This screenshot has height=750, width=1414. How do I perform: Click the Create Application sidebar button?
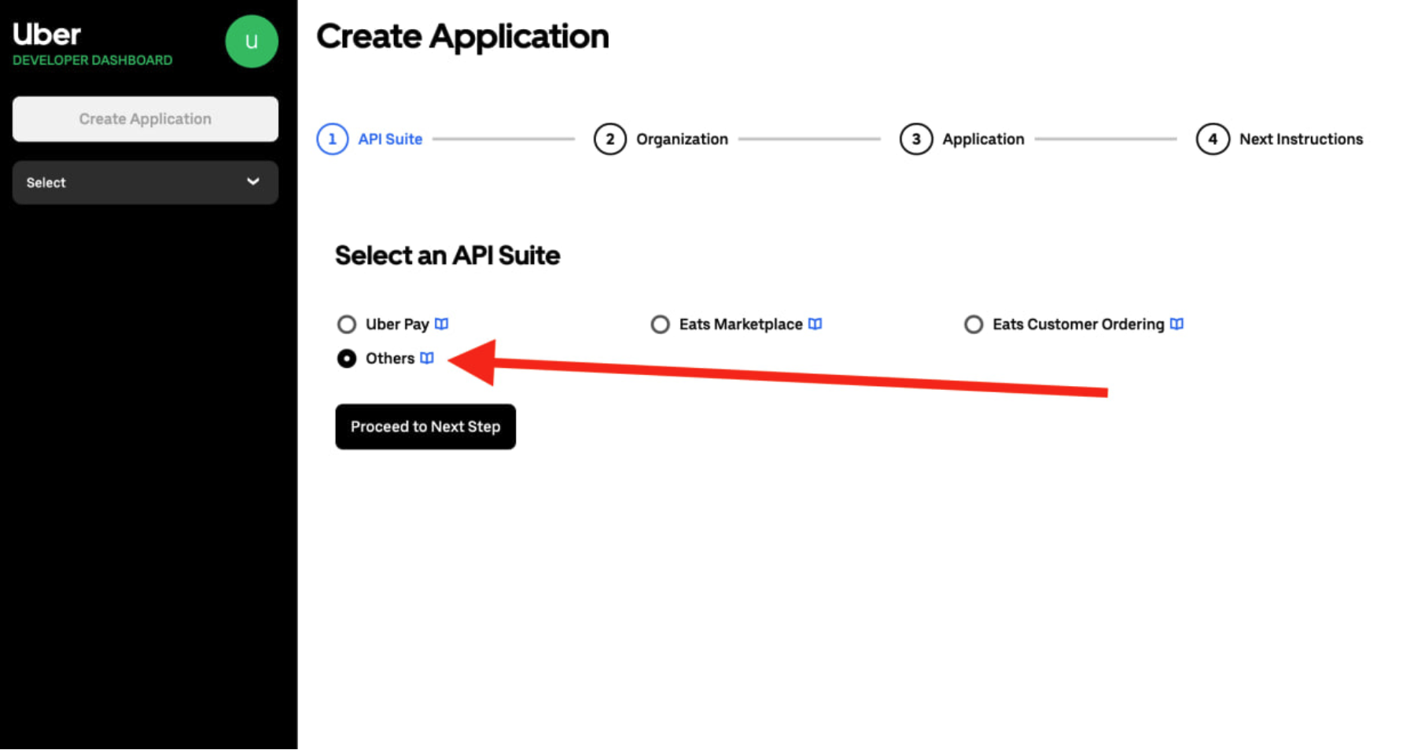pos(145,119)
